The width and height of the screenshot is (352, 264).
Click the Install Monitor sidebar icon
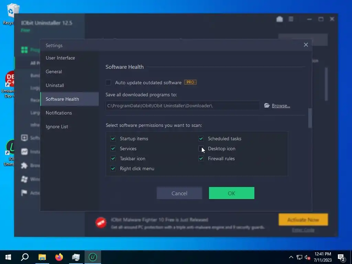pyautogui.click(x=24, y=152)
